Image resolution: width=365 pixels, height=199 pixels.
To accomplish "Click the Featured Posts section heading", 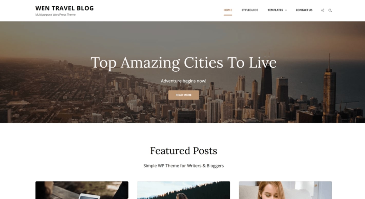I will point(183,151).
